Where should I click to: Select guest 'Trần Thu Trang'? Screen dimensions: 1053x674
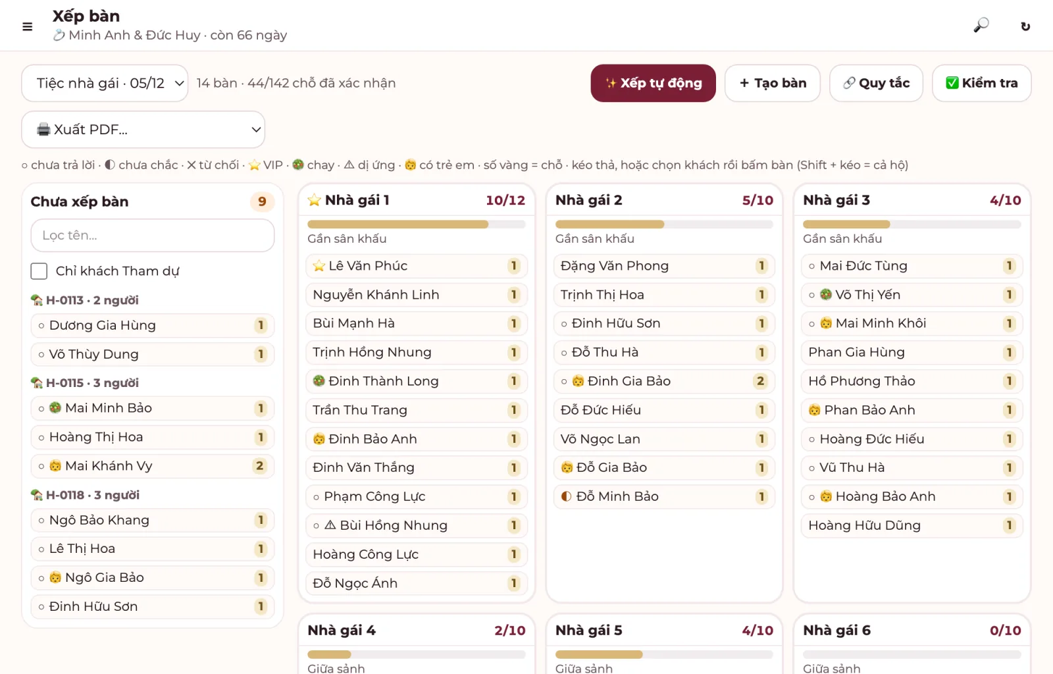(416, 410)
